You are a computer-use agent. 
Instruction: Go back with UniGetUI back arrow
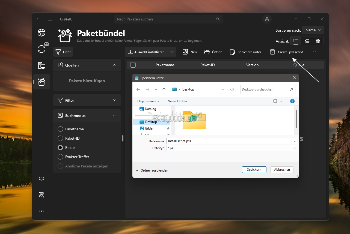[38, 19]
